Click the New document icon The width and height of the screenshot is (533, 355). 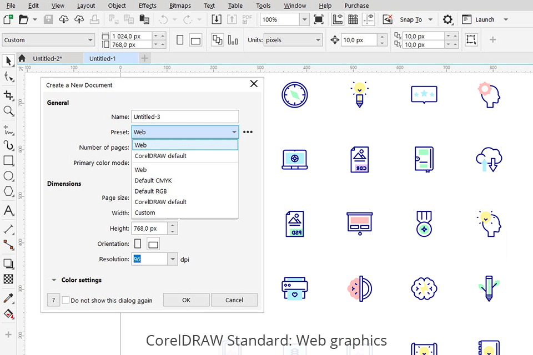[8, 19]
